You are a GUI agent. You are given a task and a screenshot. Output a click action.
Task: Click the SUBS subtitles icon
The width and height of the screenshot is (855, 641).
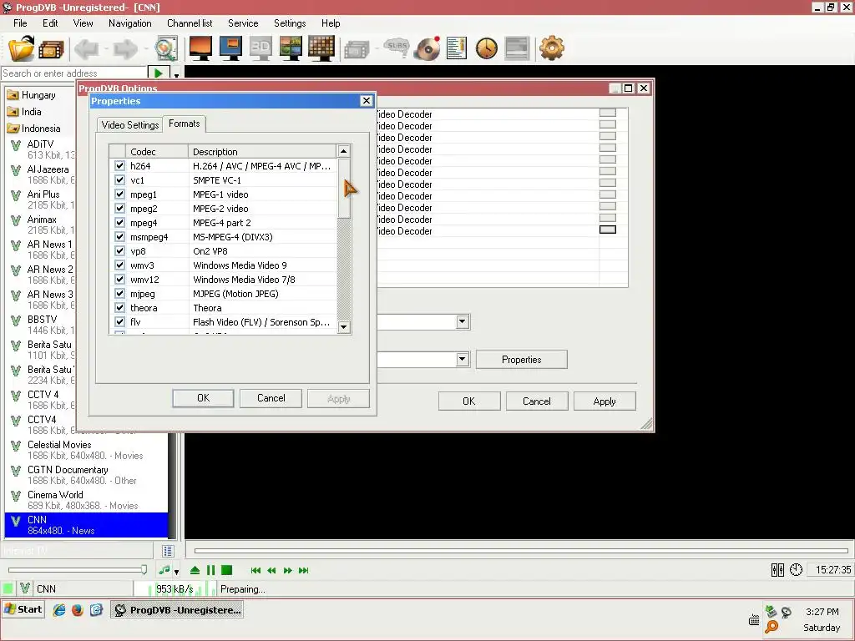396,48
